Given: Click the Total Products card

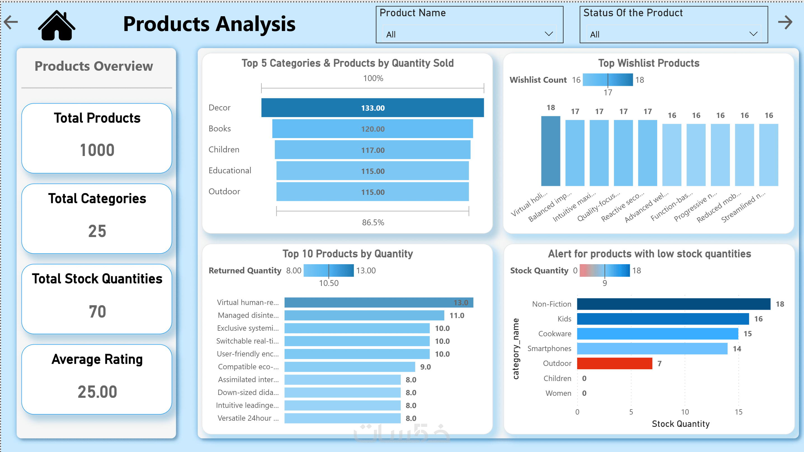Looking at the screenshot, I should coord(97,138).
